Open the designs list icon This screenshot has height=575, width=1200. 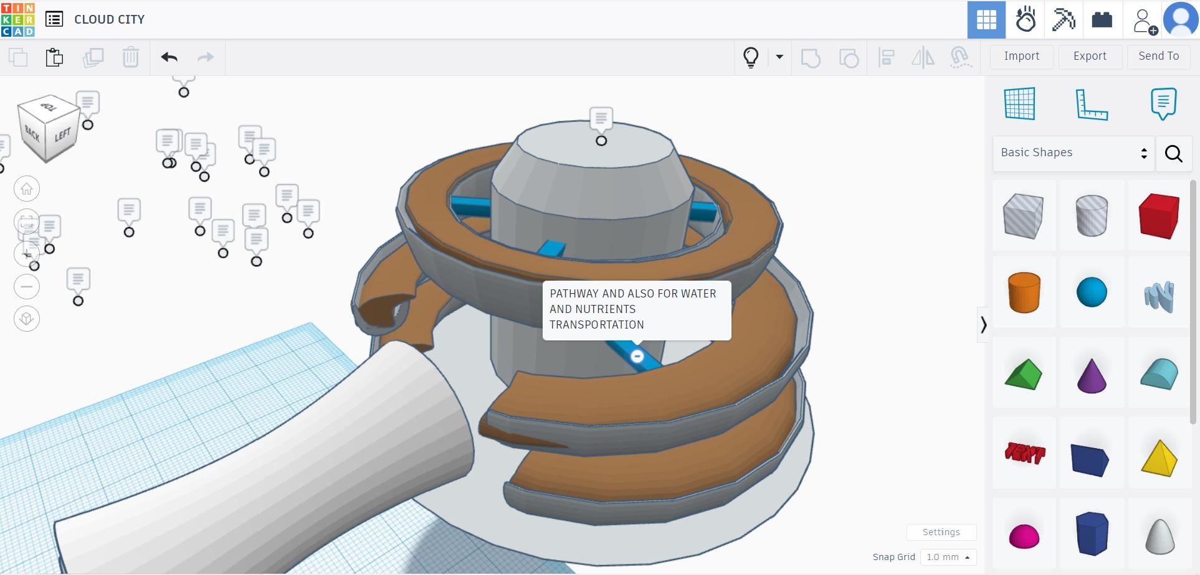(x=54, y=19)
